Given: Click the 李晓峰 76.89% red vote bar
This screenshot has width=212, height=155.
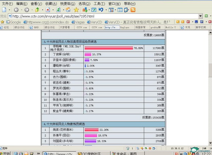Looking at the screenshot, I should 109,48.
